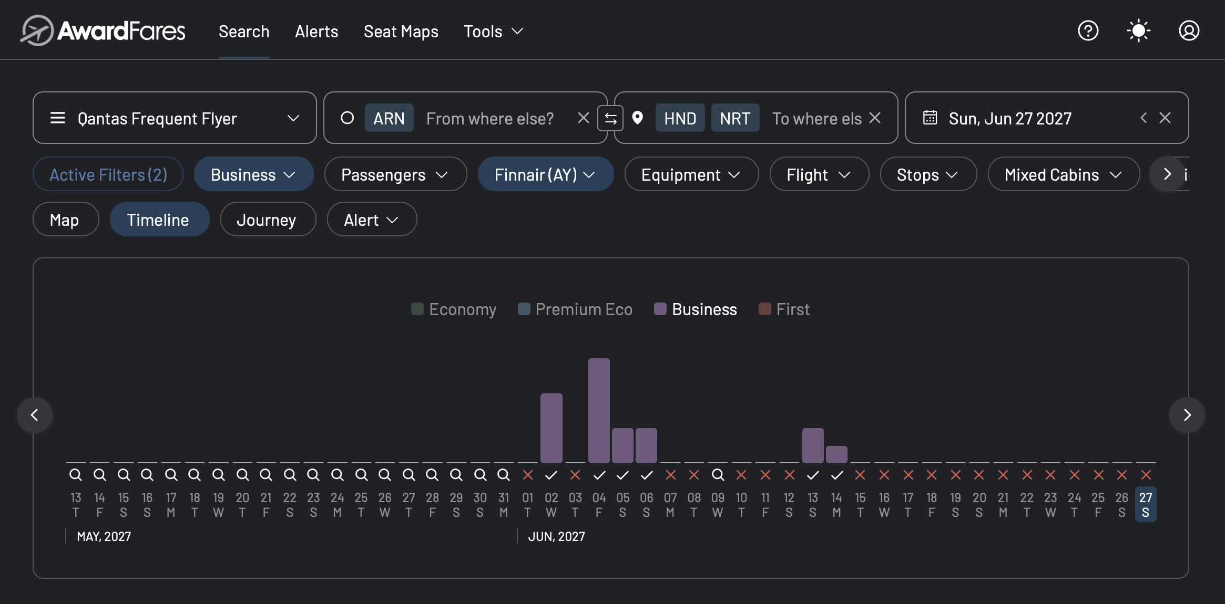Open the Alert dropdown

(372, 220)
